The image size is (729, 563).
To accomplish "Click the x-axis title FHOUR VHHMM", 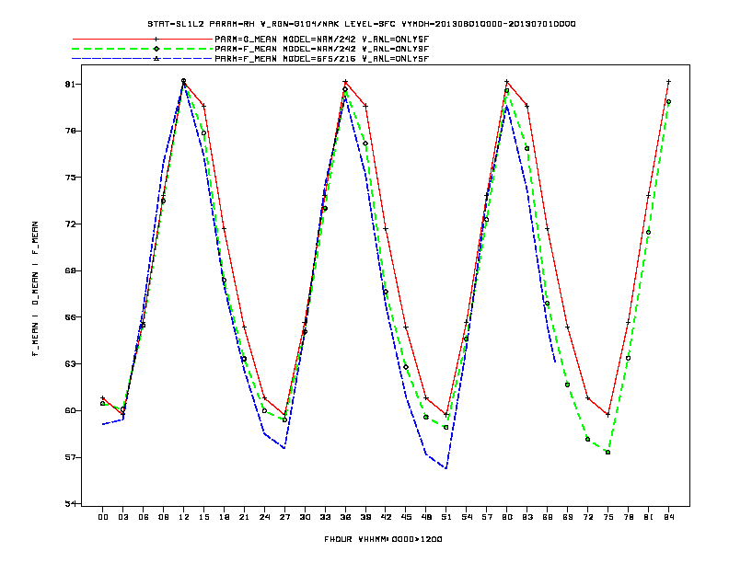I will 383,539.
